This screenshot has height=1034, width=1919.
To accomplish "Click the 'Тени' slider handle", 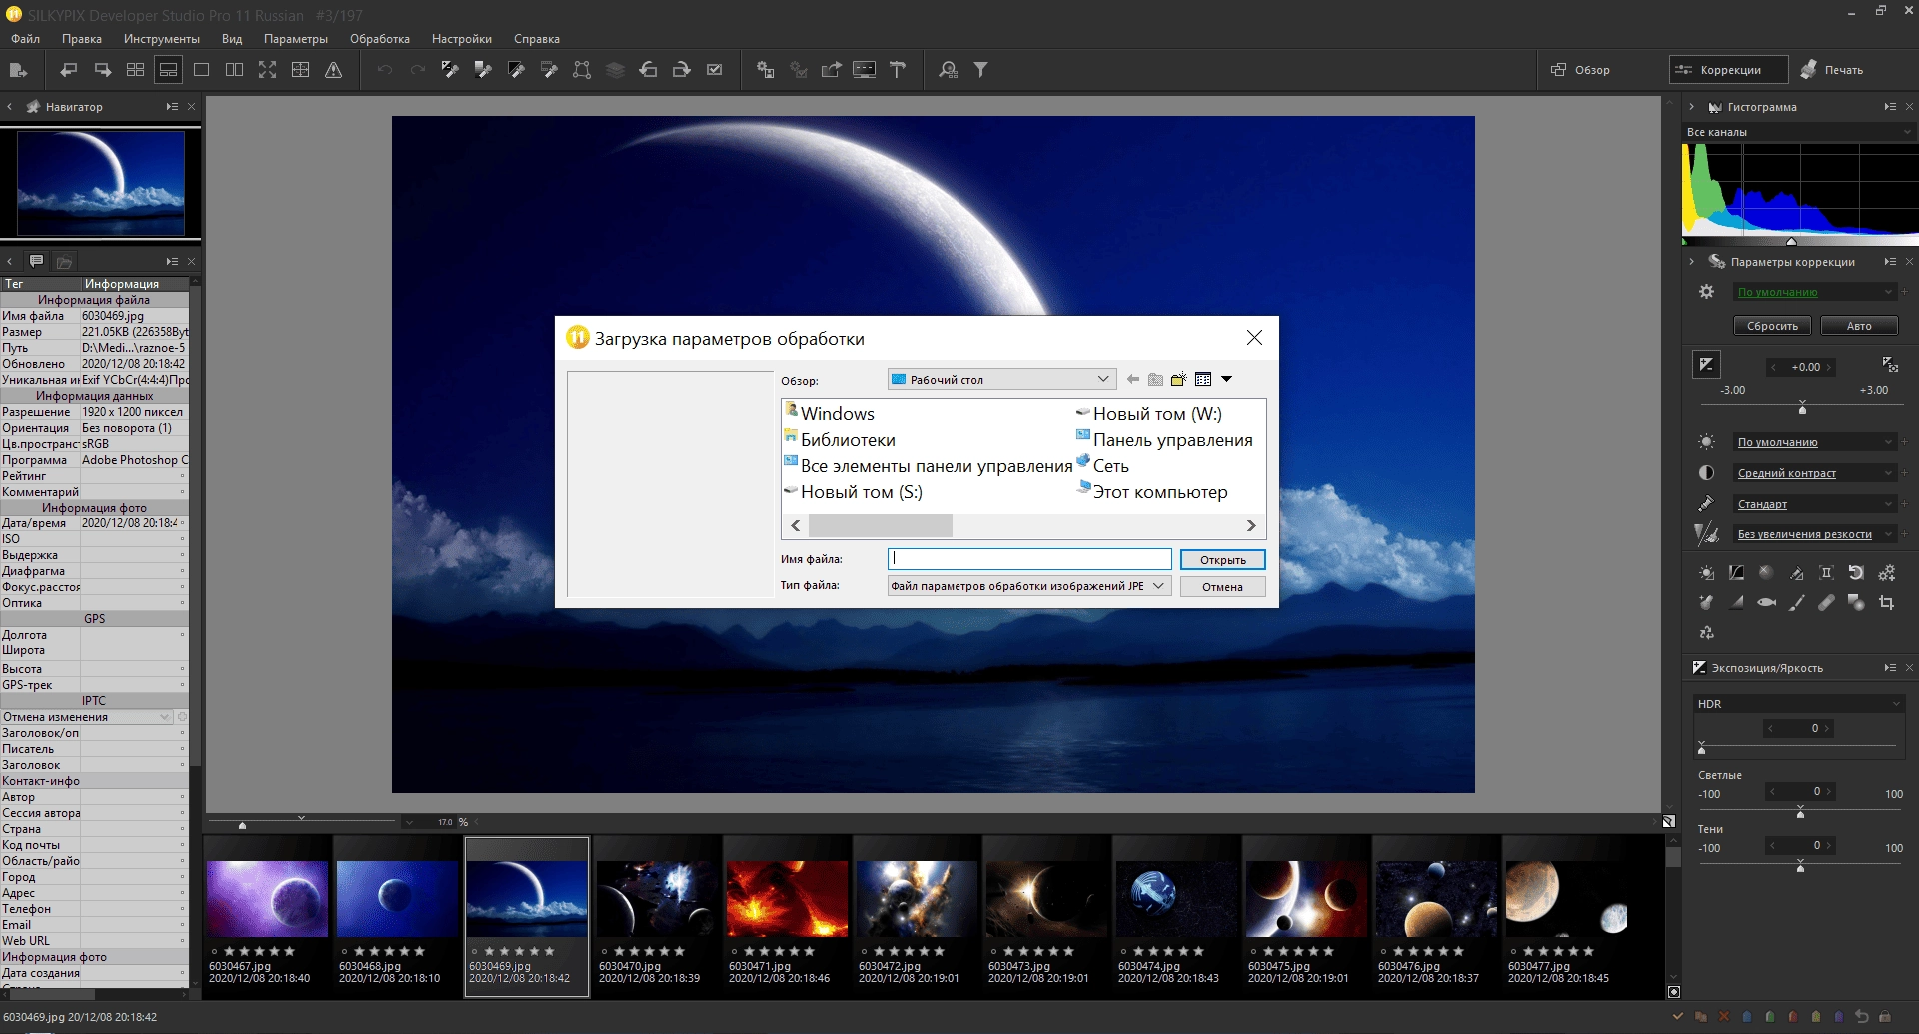I will click(1800, 867).
